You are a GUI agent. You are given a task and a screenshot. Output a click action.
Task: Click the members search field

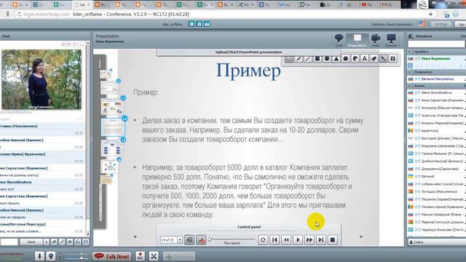[x=436, y=44]
